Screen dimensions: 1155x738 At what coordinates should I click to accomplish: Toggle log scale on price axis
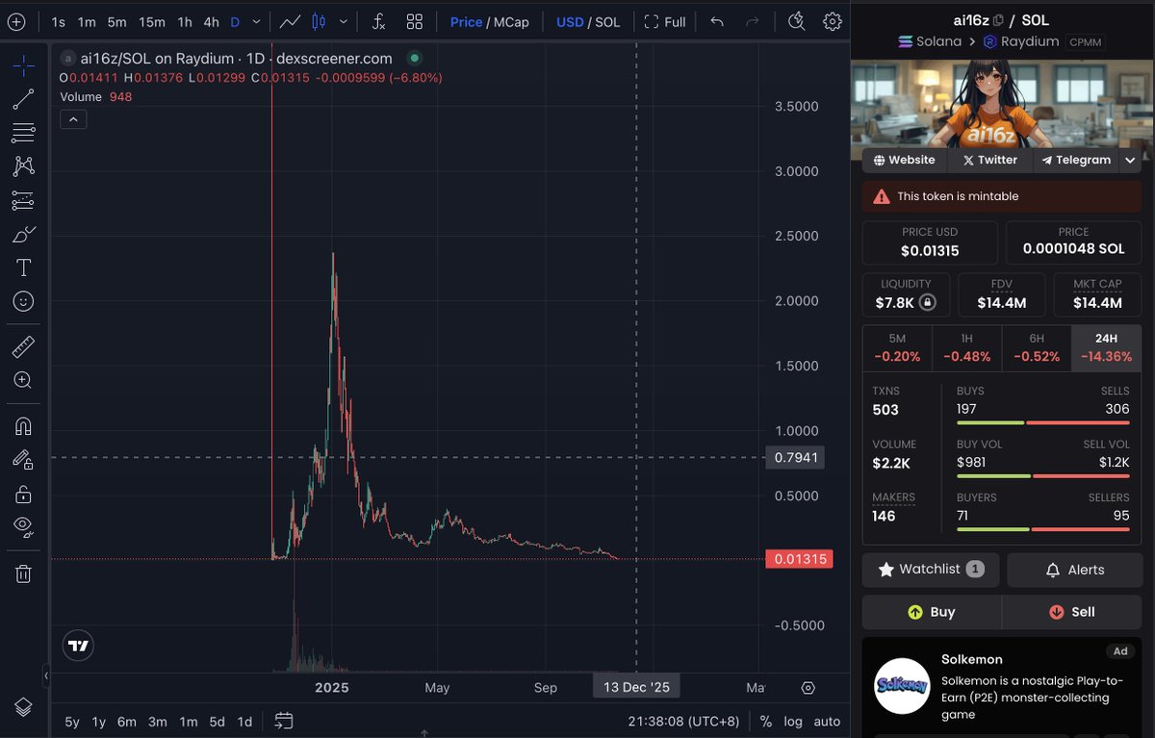click(x=793, y=721)
